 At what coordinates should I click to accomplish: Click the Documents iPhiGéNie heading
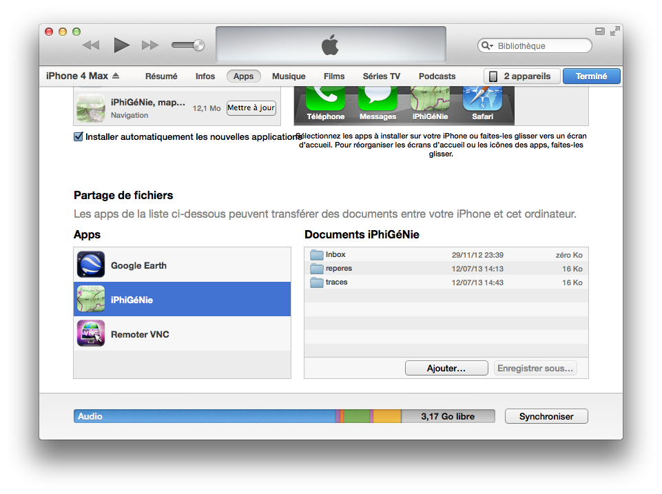click(362, 235)
